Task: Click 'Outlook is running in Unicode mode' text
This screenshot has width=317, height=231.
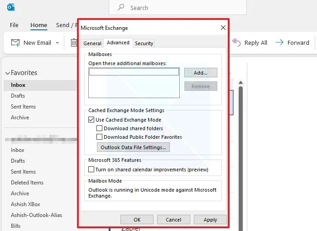Action: pyautogui.click(x=152, y=193)
